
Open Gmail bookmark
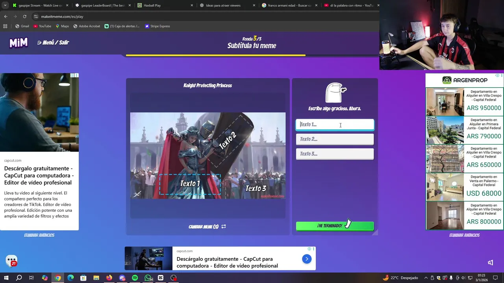(22, 26)
